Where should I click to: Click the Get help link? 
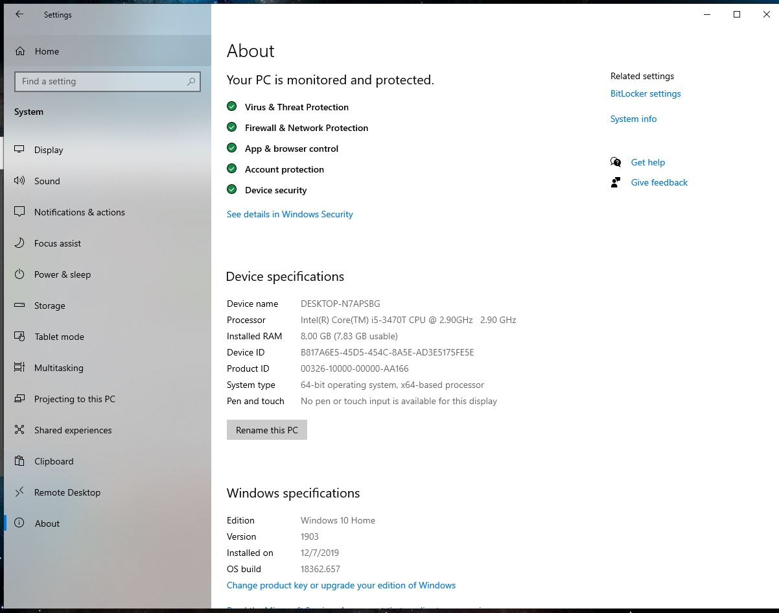648,162
